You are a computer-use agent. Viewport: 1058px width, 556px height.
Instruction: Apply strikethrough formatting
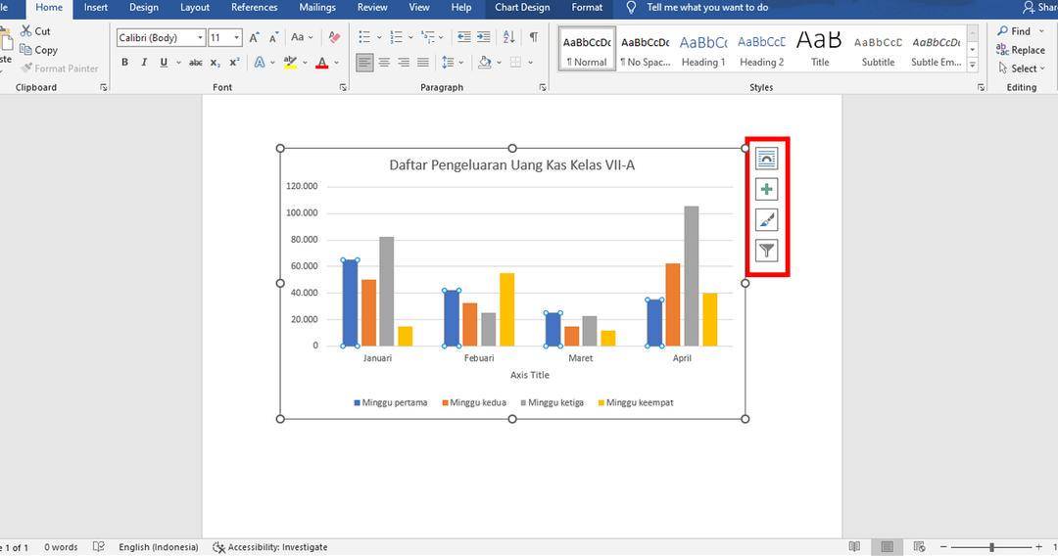pos(196,63)
